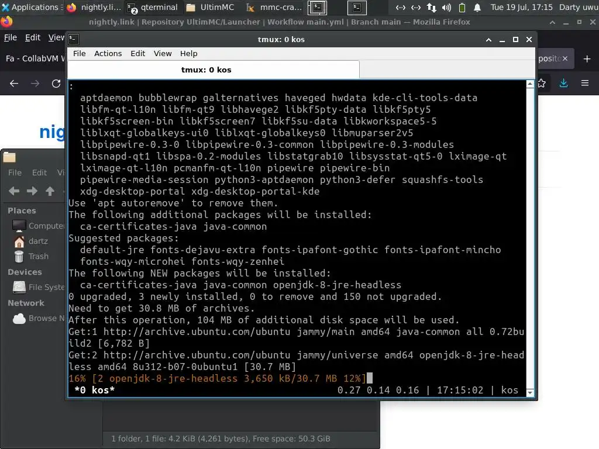The height and width of the screenshot is (449, 599).
Task: Go forward in the file manager
Action: tap(32, 191)
